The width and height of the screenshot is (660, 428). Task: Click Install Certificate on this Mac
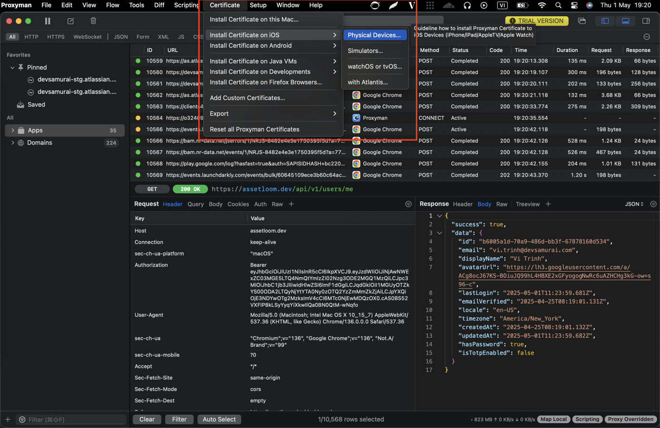tap(254, 20)
